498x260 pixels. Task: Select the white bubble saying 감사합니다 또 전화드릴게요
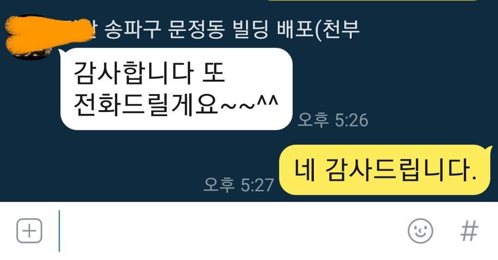pyautogui.click(x=176, y=89)
